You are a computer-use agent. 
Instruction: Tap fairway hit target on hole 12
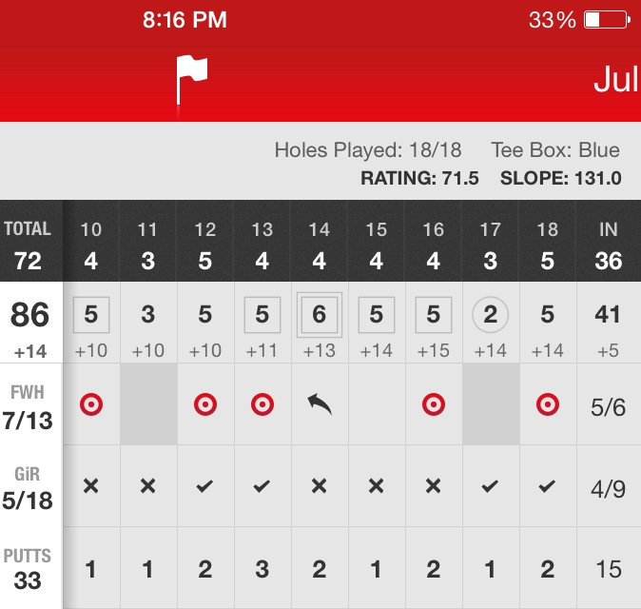point(205,404)
